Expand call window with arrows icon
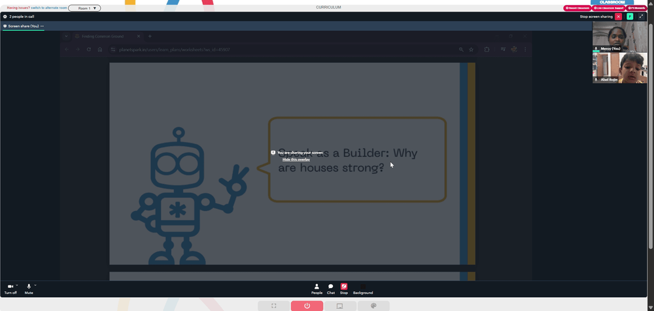The image size is (654, 311). 641,17
